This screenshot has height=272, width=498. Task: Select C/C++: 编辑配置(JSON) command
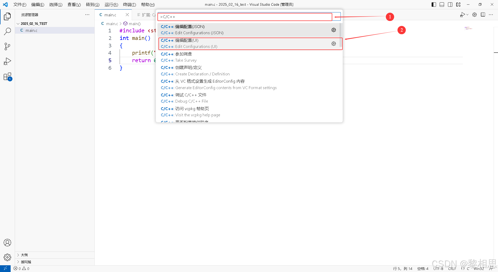248,30
